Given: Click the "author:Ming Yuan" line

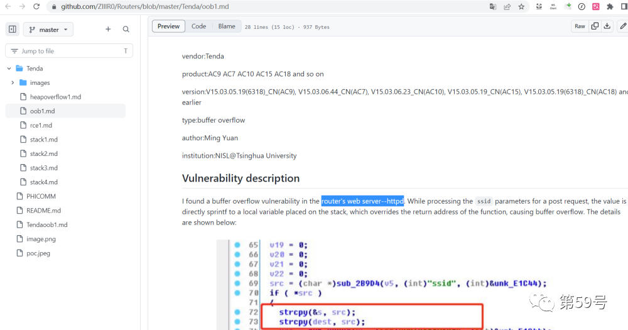Looking at the screenshot, I should tap(210, 138).
